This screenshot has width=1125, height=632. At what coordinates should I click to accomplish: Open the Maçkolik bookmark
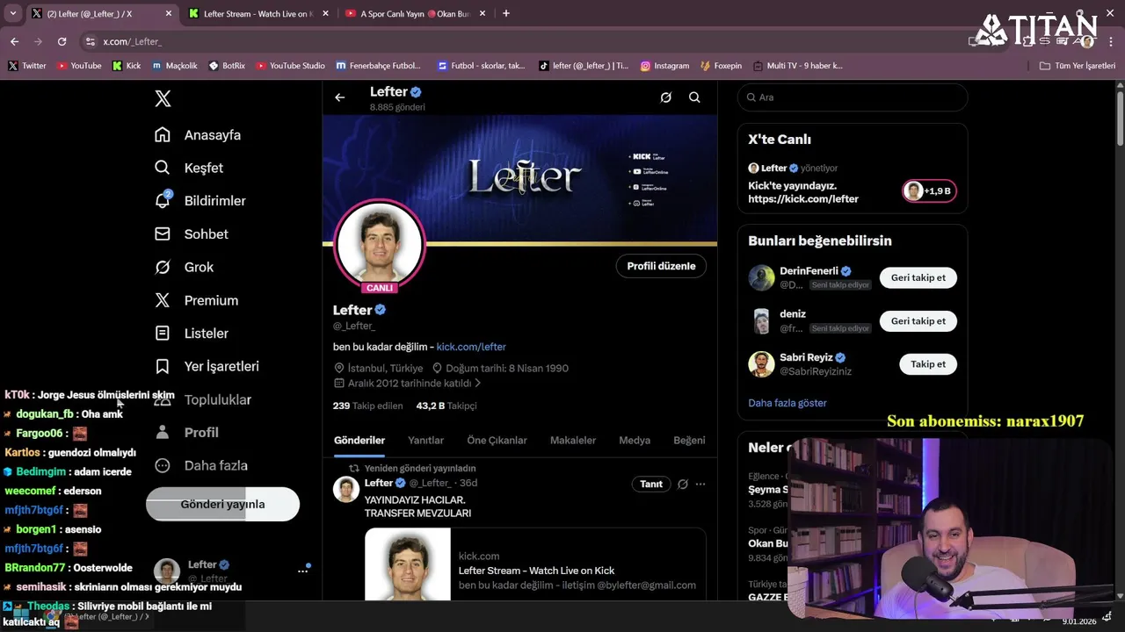[x=175, y=66]
